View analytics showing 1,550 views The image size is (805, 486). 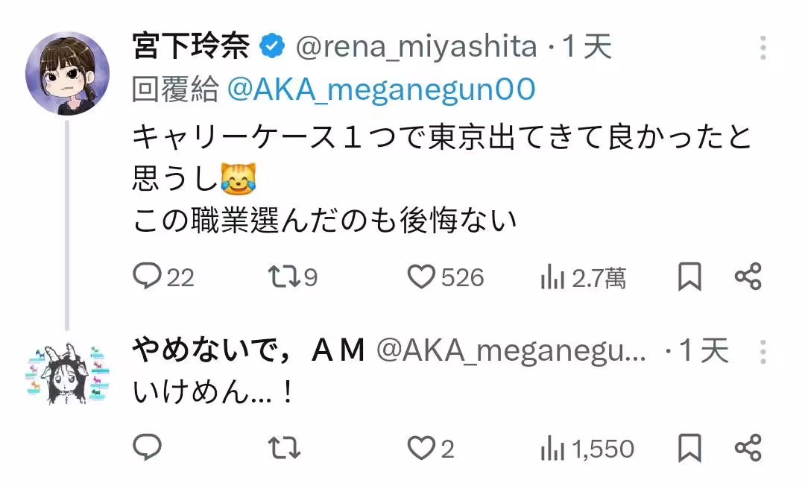552,448
